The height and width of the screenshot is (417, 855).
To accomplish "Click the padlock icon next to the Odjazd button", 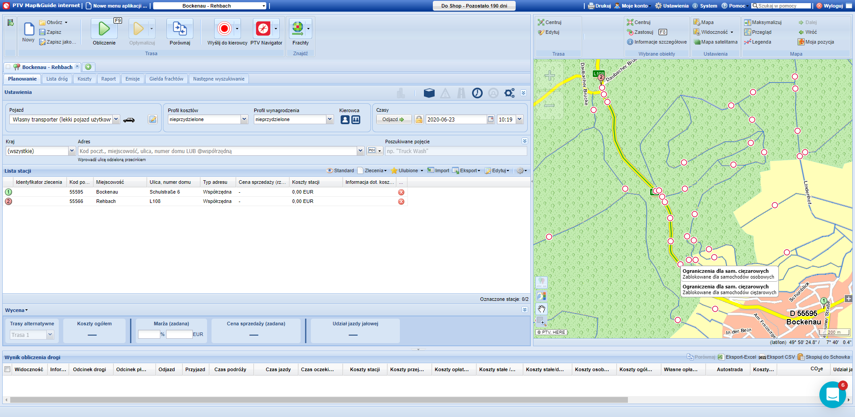I will point(419,119).
